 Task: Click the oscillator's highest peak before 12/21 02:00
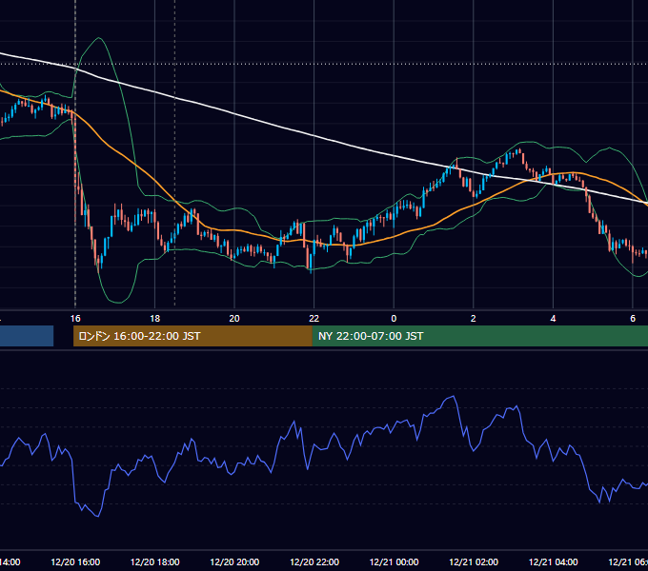pos(454,397)
